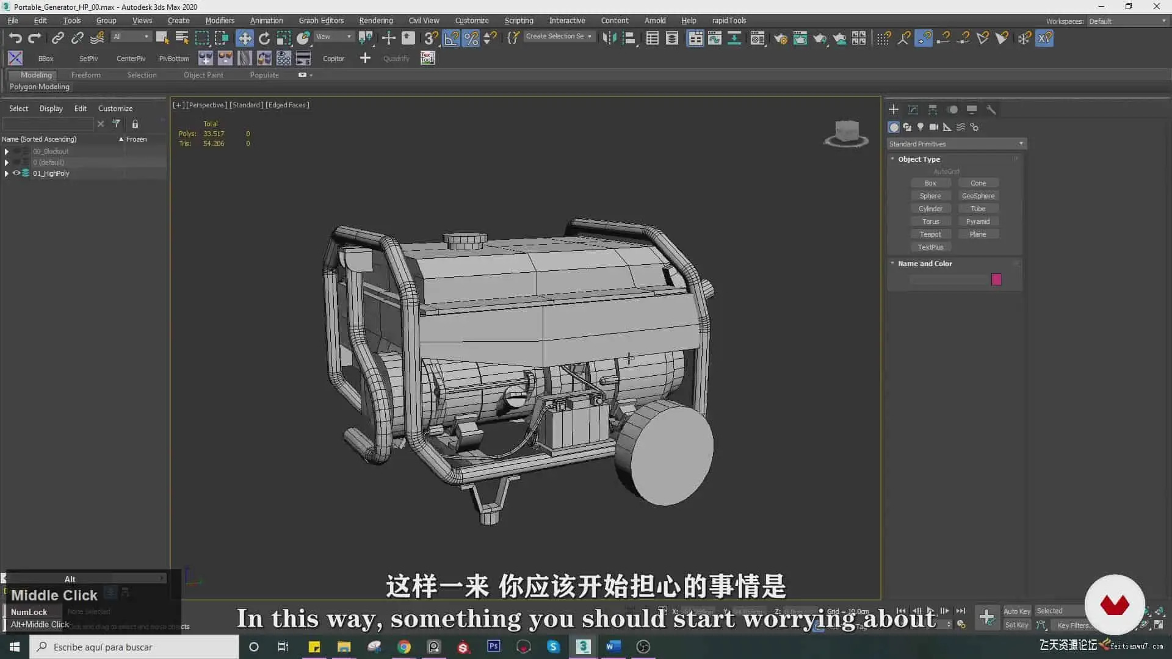This screenshot has width=1172, height=659.
Task: Click the pink object color swatch
Action: tap(996, 279)
